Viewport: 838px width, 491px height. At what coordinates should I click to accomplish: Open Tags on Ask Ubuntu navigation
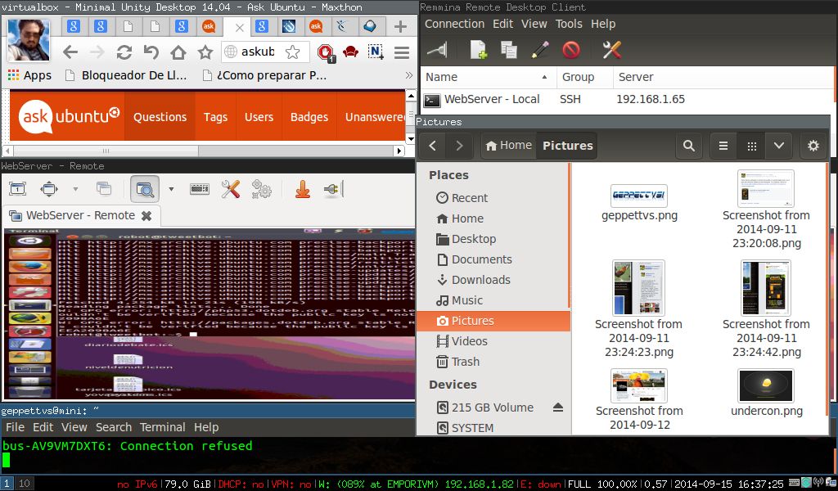tap(215, 116)
